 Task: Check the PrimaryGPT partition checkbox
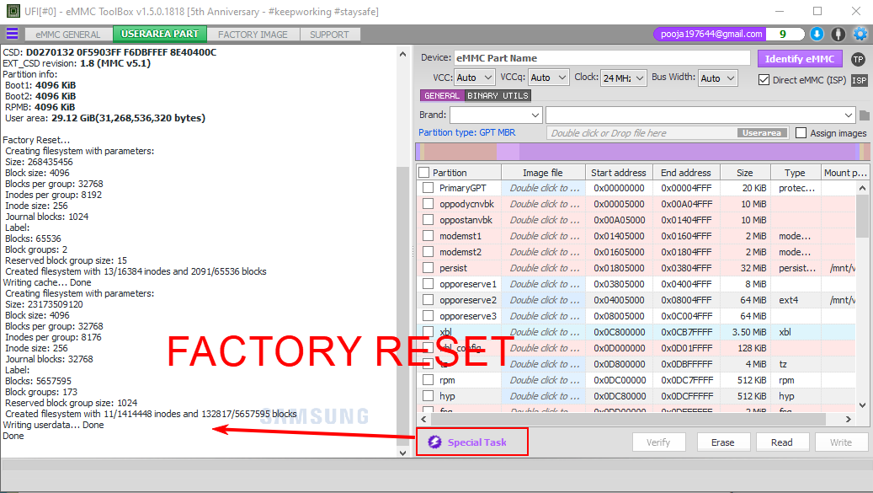click(x=428, y=188)
